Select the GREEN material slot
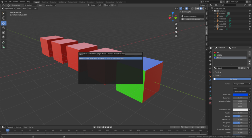This screenshot has height=138, width=252. tap(230, 55)
